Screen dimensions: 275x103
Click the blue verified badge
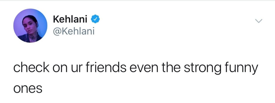point(95,19)
